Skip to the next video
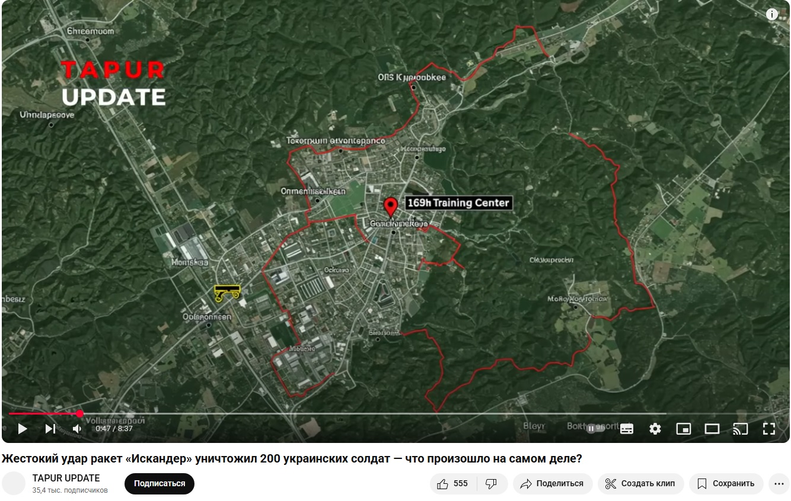791x501 pixels. (x=50, y=429)
